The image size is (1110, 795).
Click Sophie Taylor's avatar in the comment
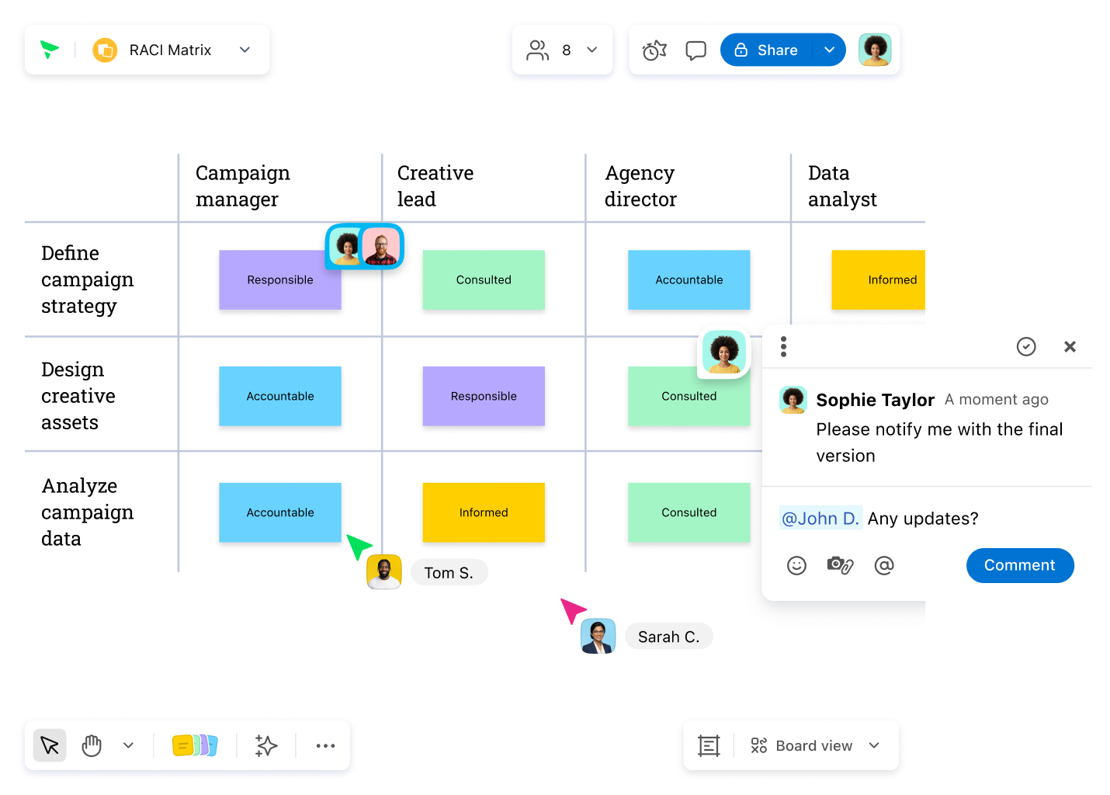[x=793, y=400]
